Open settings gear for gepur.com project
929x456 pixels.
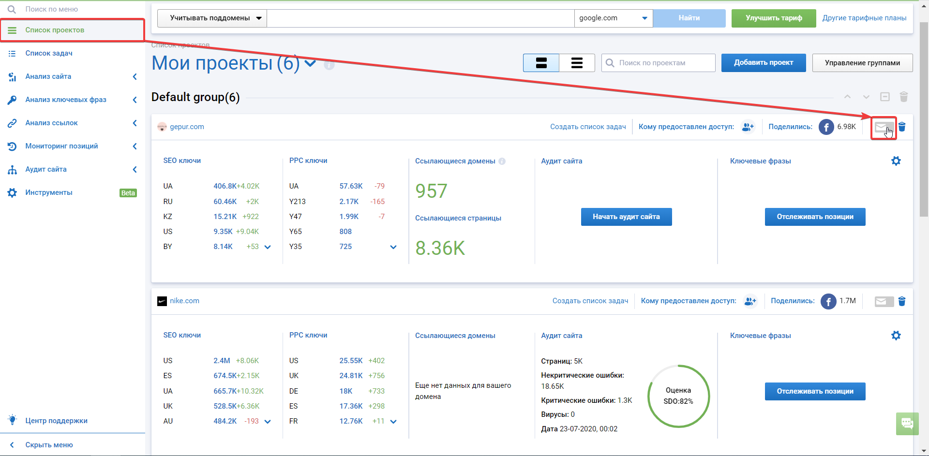896,161
